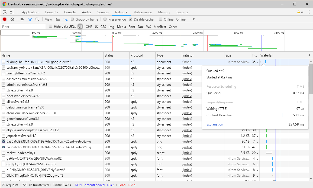Image resolution: width=313 pixels, height=188 pixels.
Task: Filter requests by JS type
Action: coord(96,27)
